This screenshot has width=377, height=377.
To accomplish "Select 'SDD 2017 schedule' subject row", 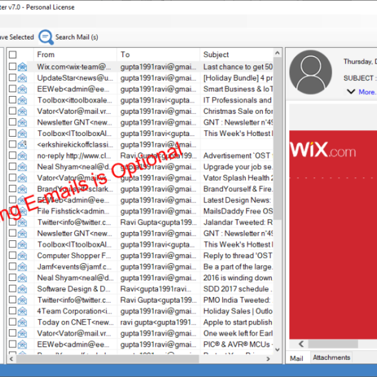I will (x=238, y=289).
